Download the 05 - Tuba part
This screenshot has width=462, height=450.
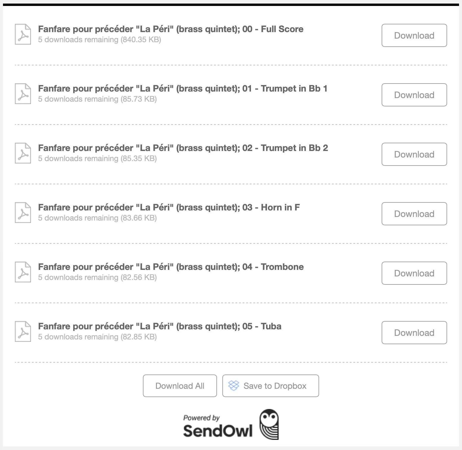(414, 333)
